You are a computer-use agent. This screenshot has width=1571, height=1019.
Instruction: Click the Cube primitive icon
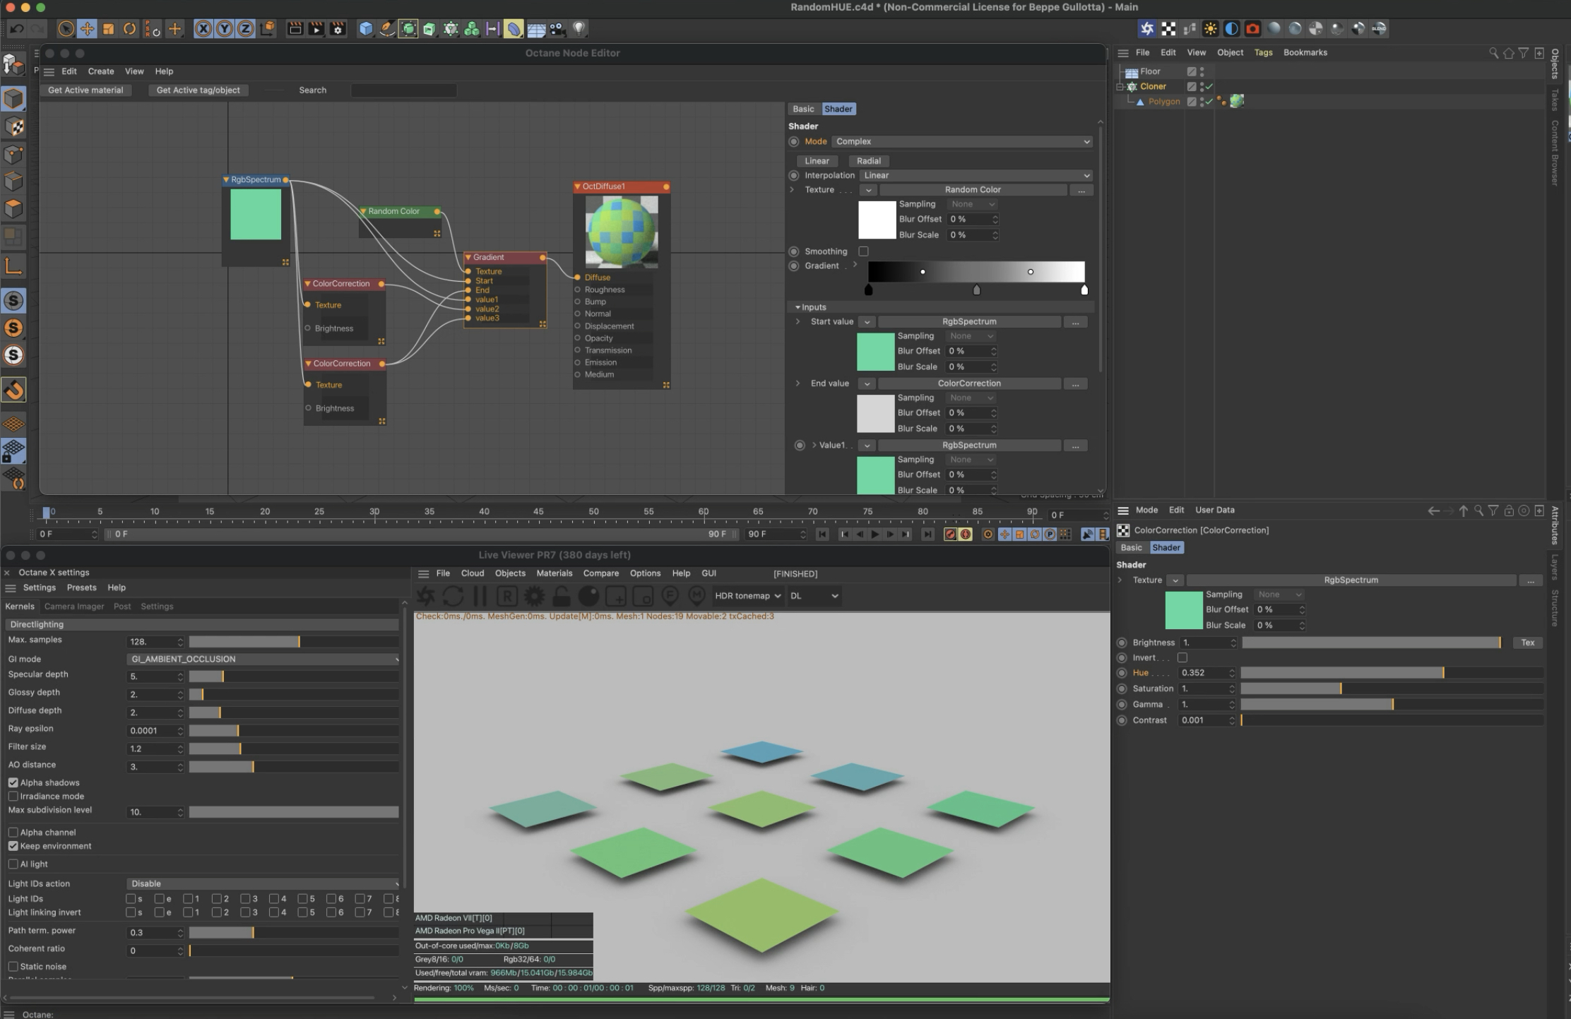pyautogui.click(x=365, y=29)
